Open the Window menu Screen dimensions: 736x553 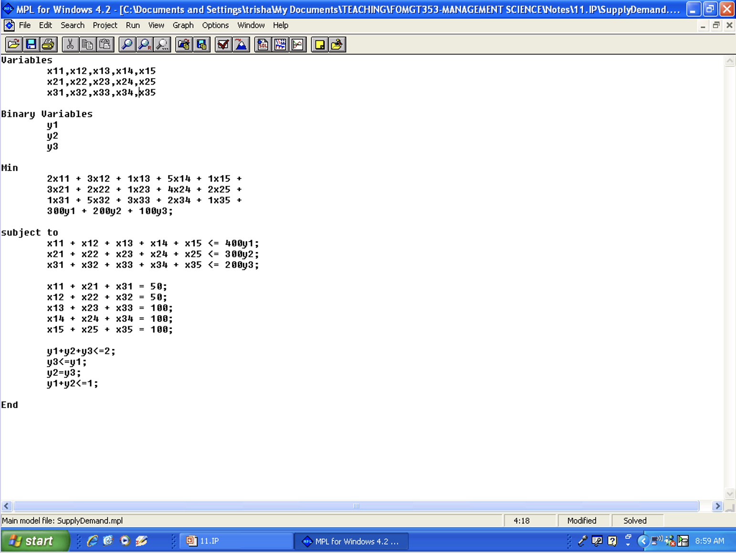(251, 25)
